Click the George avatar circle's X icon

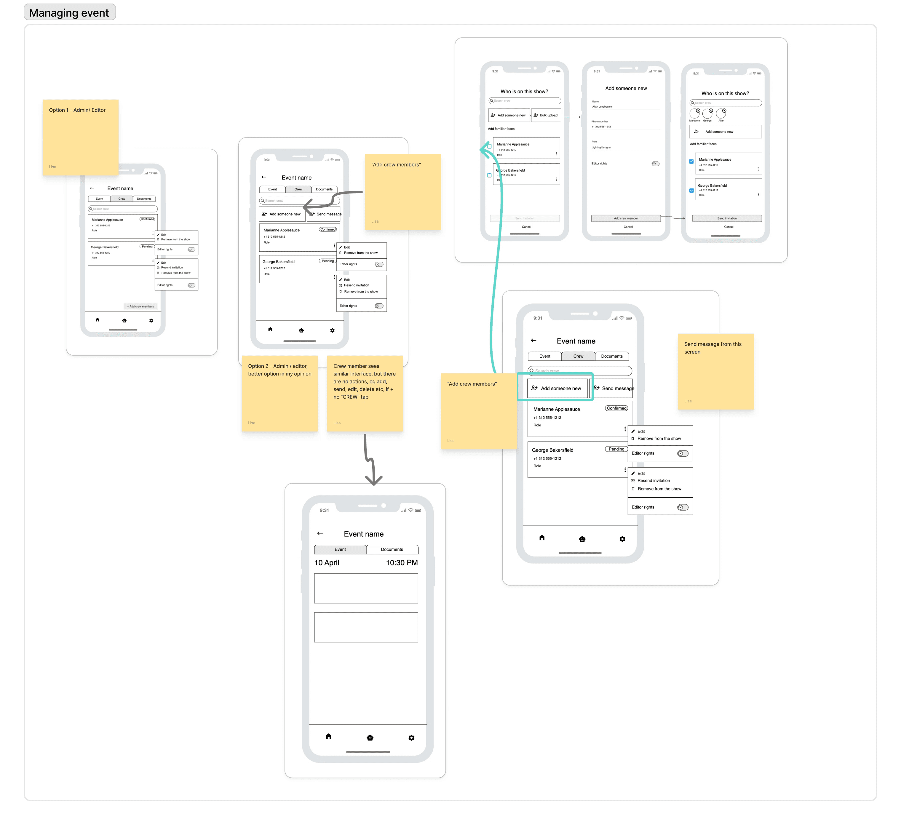[711, 111]
